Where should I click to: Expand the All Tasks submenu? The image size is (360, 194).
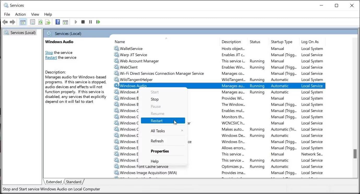(x=158, y=131)
